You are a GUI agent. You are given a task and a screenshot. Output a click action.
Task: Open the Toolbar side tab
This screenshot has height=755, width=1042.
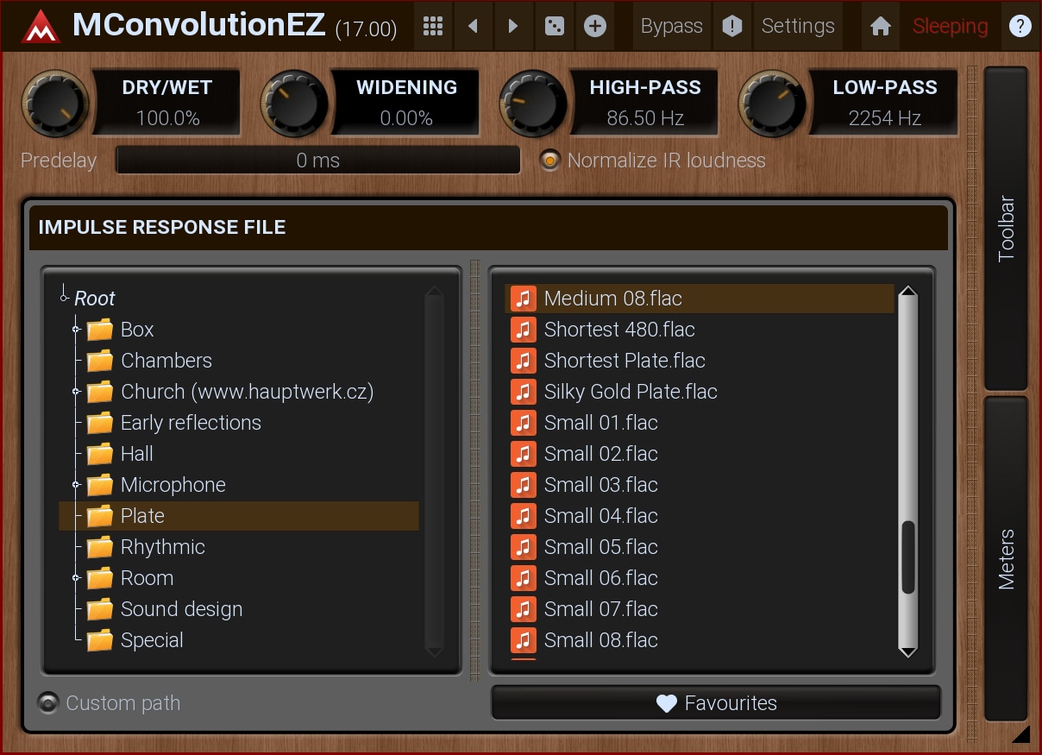tap(1006, 229)
